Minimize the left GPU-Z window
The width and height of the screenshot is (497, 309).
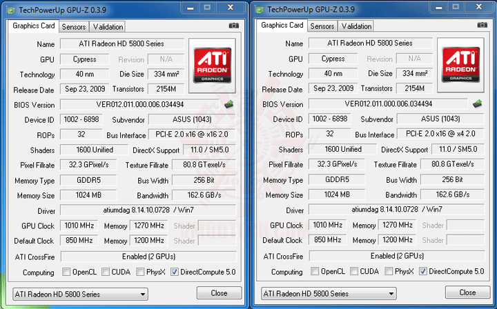tap(191, 8)
